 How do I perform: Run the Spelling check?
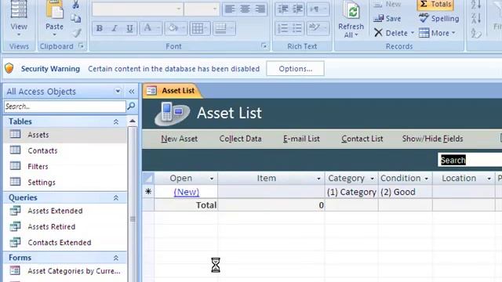[439, 19]
